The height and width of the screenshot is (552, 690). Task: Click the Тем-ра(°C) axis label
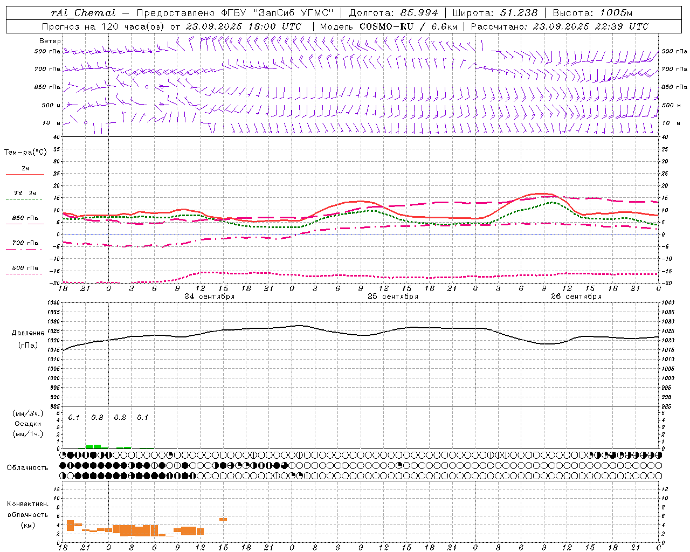tap(25, 153)
